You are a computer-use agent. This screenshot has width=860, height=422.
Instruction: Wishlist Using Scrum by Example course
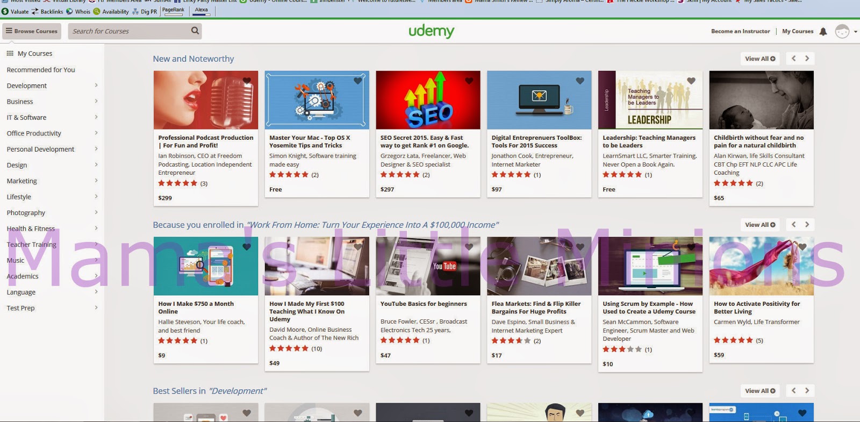pyautogui.click(x=691, y=247)
